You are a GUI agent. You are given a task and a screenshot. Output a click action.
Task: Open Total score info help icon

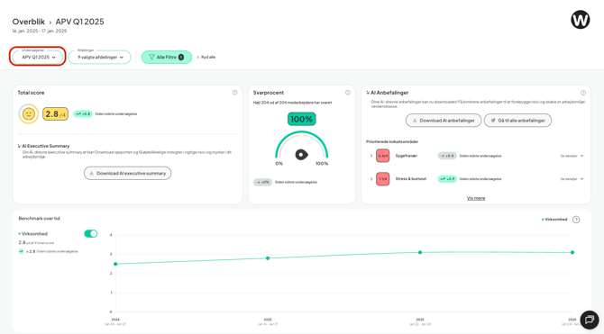[x=234, y=93]
